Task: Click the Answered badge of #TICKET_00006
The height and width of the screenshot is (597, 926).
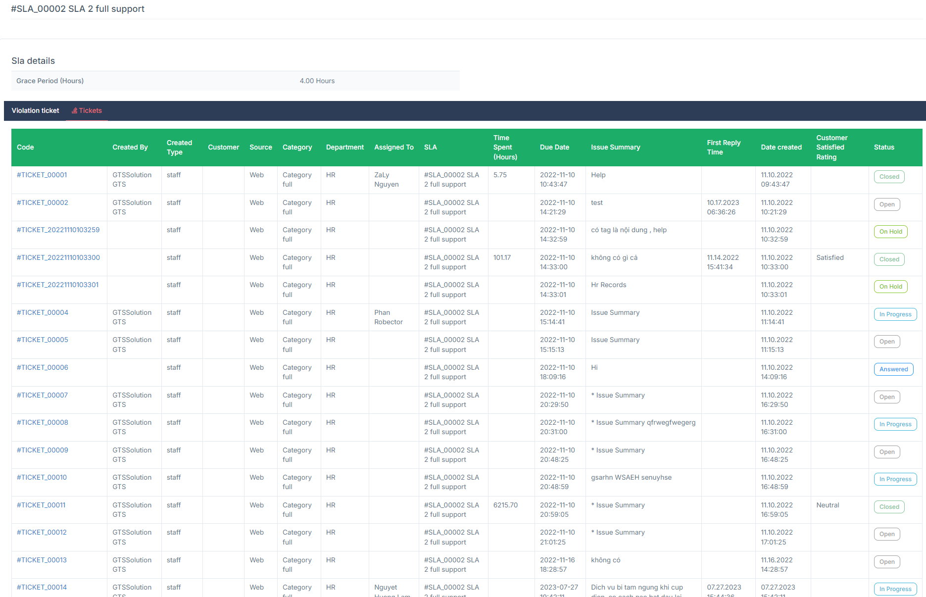Action: (893, 369)
